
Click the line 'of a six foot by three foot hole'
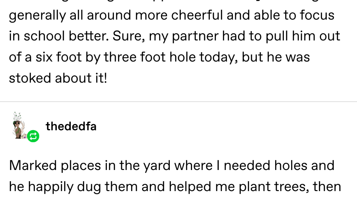click(159, 57)
